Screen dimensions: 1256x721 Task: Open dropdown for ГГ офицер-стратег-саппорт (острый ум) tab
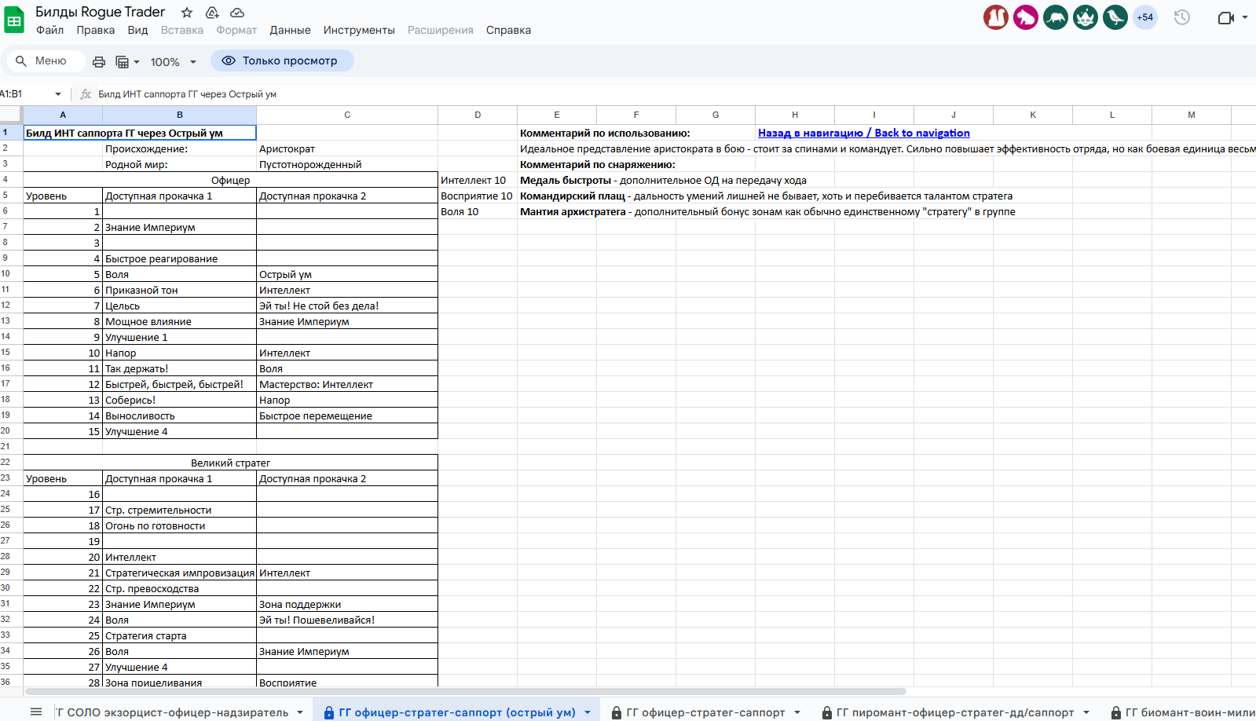pyautogui.click(x=588, y=712)
